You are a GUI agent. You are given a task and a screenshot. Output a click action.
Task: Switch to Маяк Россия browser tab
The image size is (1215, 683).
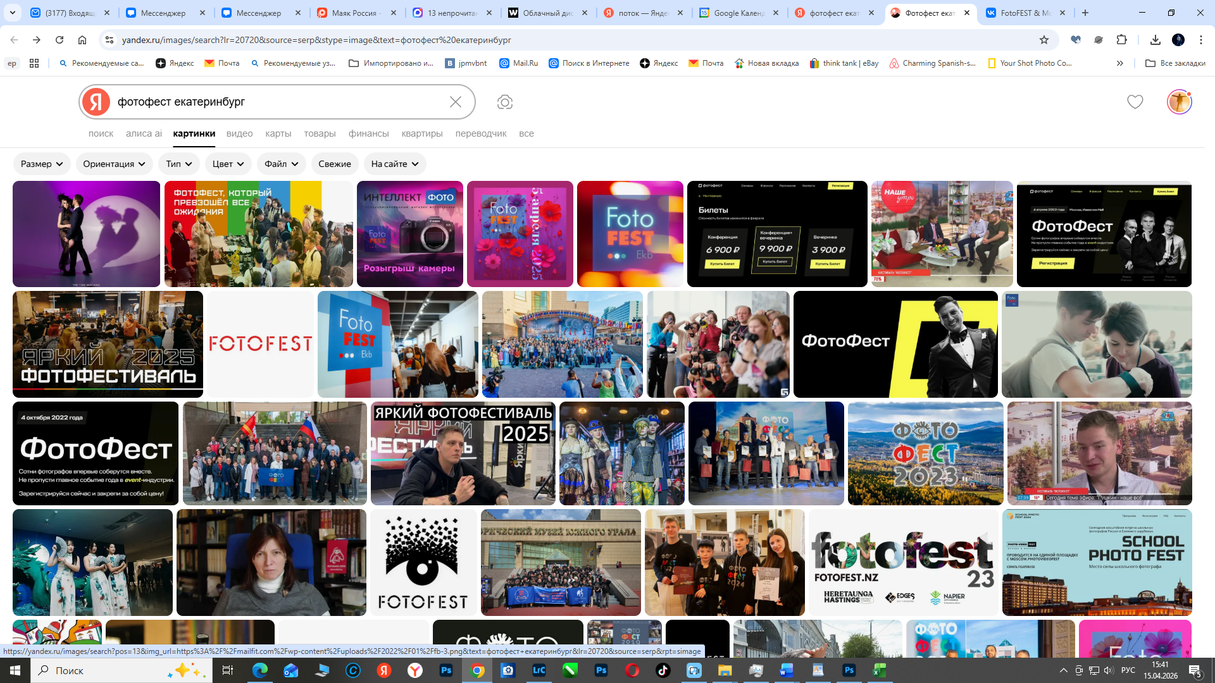click(356, 13)
